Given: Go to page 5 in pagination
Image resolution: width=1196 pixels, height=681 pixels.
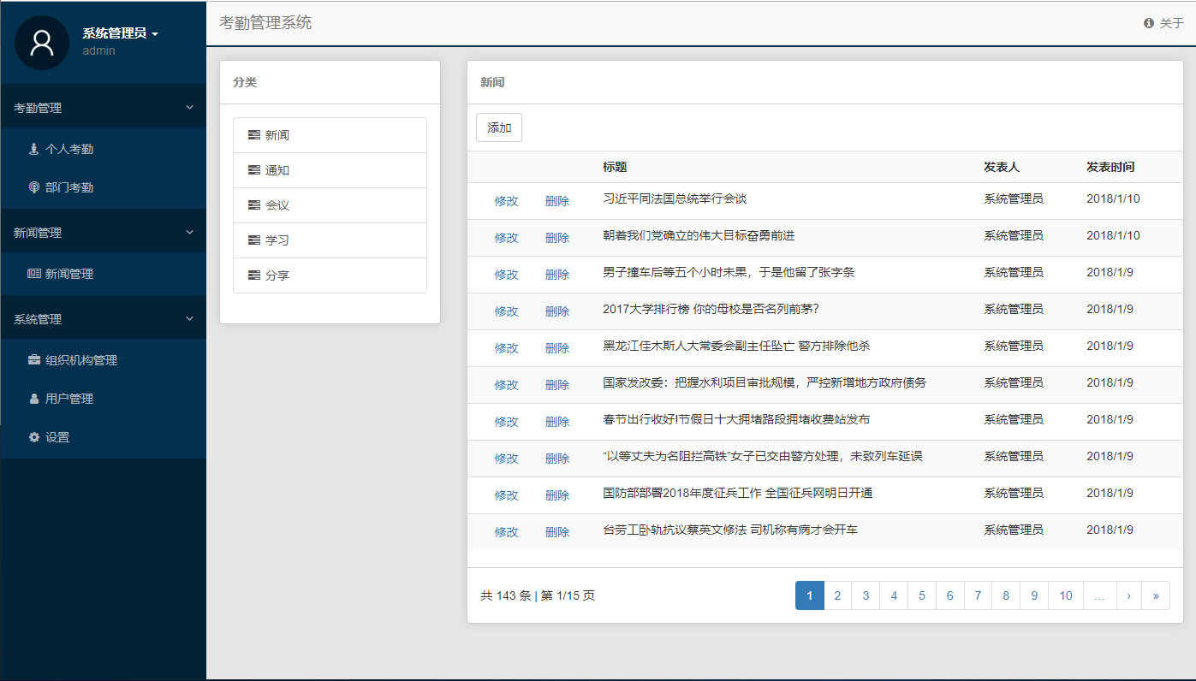Looking at the screenshot, I should 921,595.
